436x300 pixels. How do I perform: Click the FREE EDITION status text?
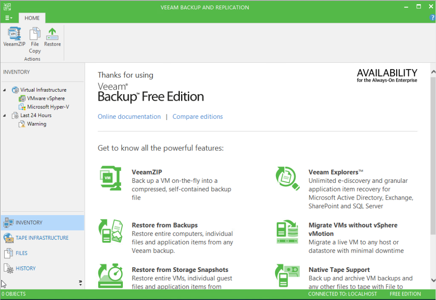[x=405, y=294]
